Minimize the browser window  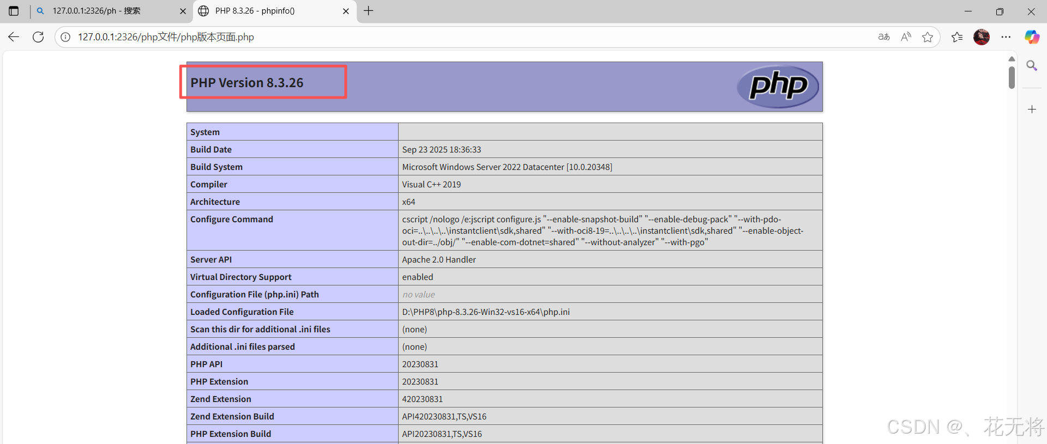[968, 11]
